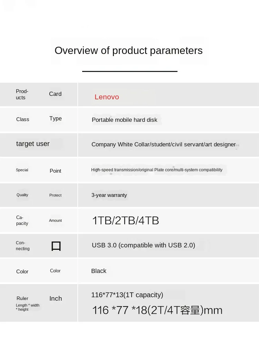The width and height of the screenshot is (259, 346).
Task: Click the 'target user' row label
Action: (33, 144)
